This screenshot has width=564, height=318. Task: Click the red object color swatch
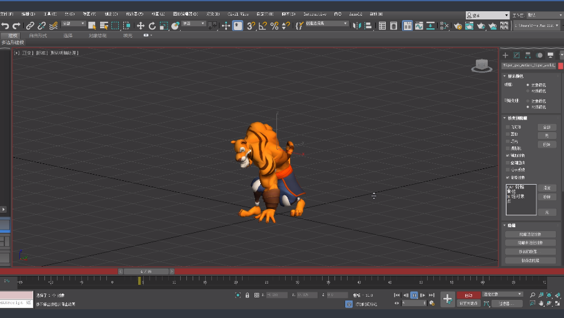[561, 66]
